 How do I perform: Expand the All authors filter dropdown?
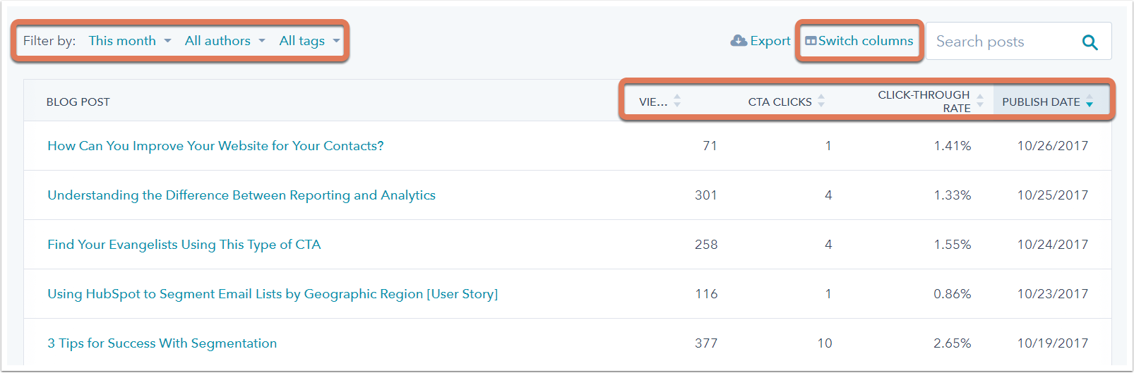click(x=225, y=41)
